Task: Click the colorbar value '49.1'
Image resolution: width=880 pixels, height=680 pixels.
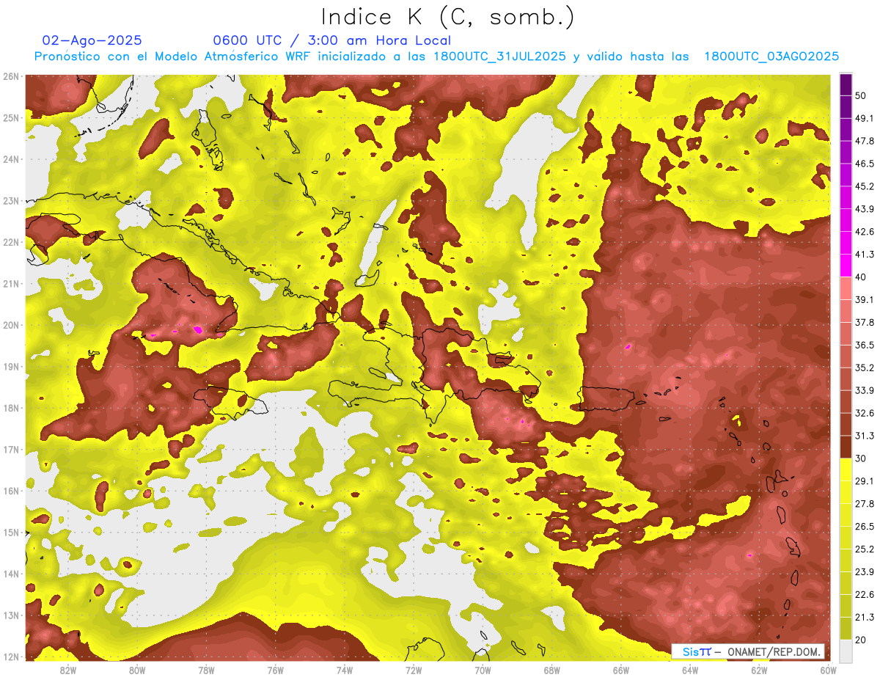Action: 865,119
